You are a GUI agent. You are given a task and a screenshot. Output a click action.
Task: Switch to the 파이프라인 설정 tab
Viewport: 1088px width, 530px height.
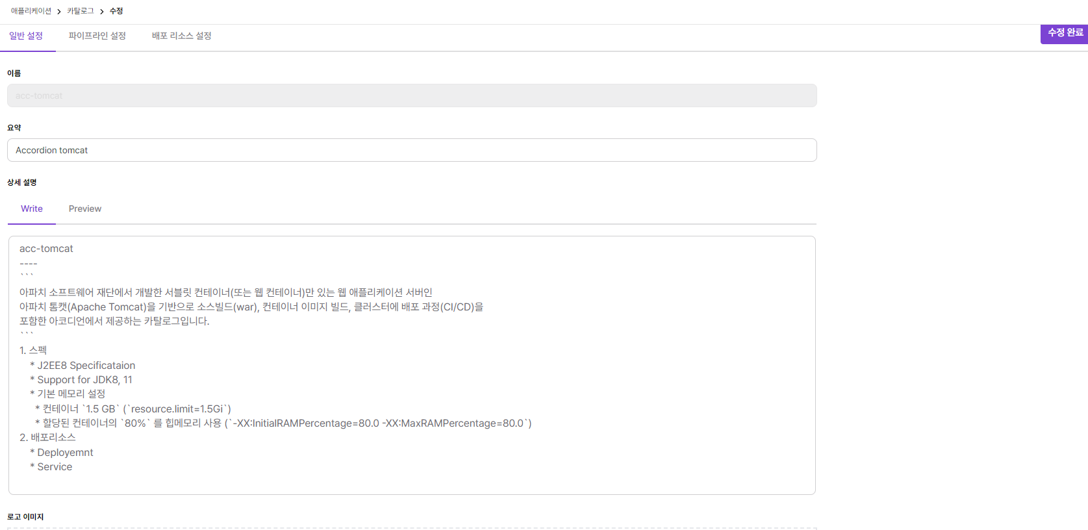pyautogui.click(x=97, y=36)
